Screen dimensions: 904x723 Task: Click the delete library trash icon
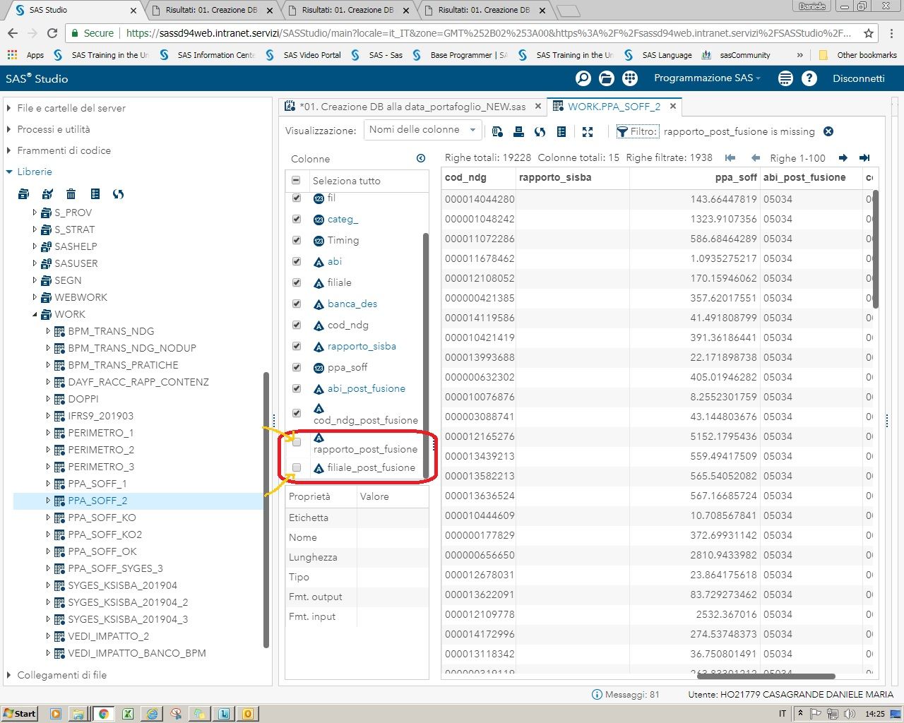point(71,194)
